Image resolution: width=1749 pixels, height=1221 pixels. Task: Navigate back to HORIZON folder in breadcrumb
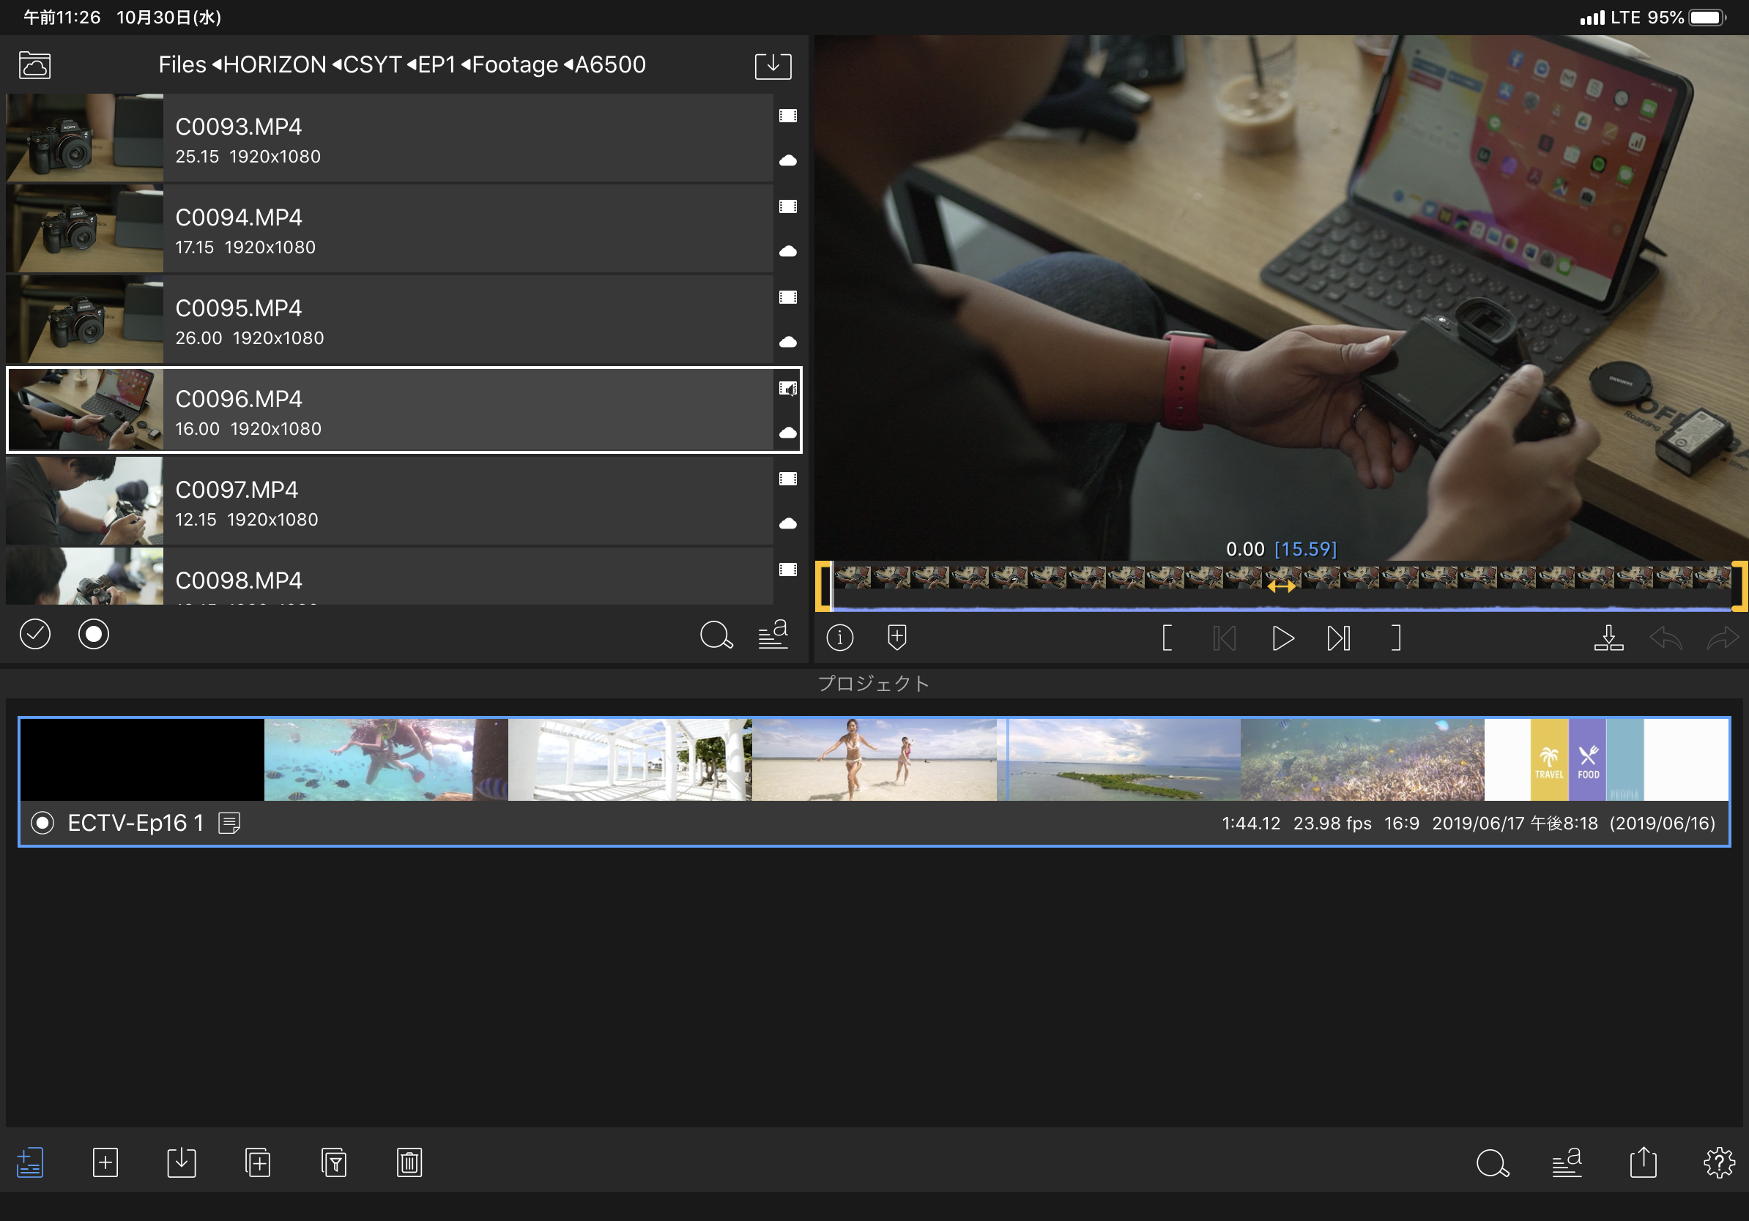click(x=274, y=64)
